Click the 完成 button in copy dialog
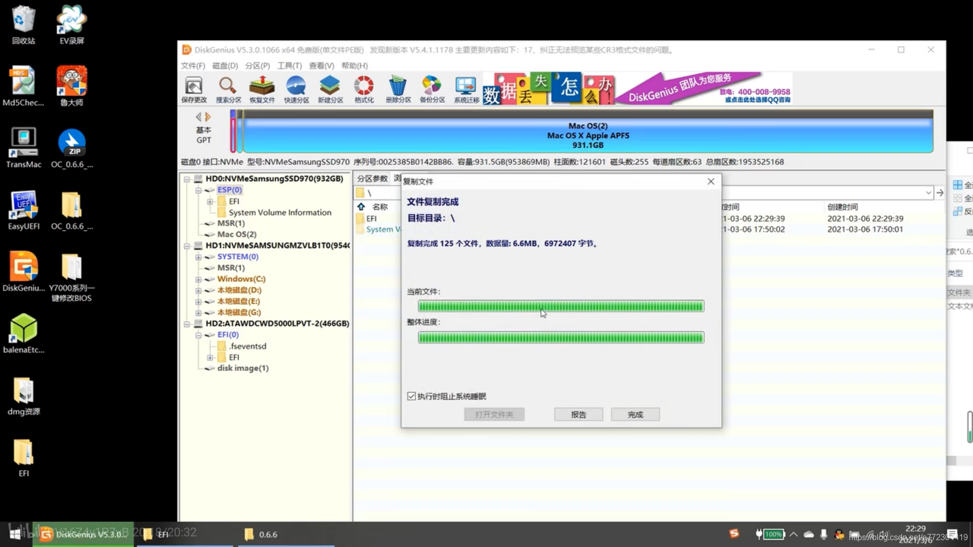This screenshot has height=547, width=973. point(635,414)
